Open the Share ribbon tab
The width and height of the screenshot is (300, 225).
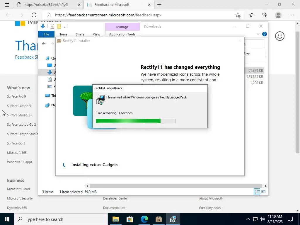[80, 34]
